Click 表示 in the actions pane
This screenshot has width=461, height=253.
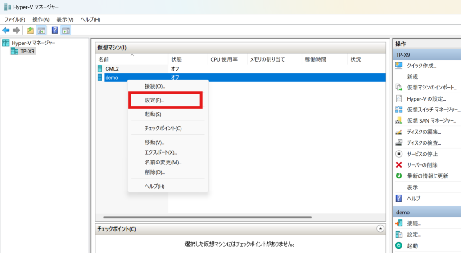[412, 187]
